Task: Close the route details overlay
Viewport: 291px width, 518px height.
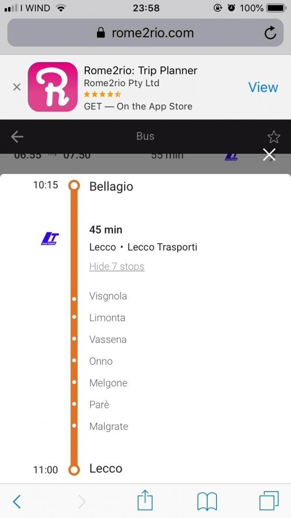Action: click(x=269, y=155)
